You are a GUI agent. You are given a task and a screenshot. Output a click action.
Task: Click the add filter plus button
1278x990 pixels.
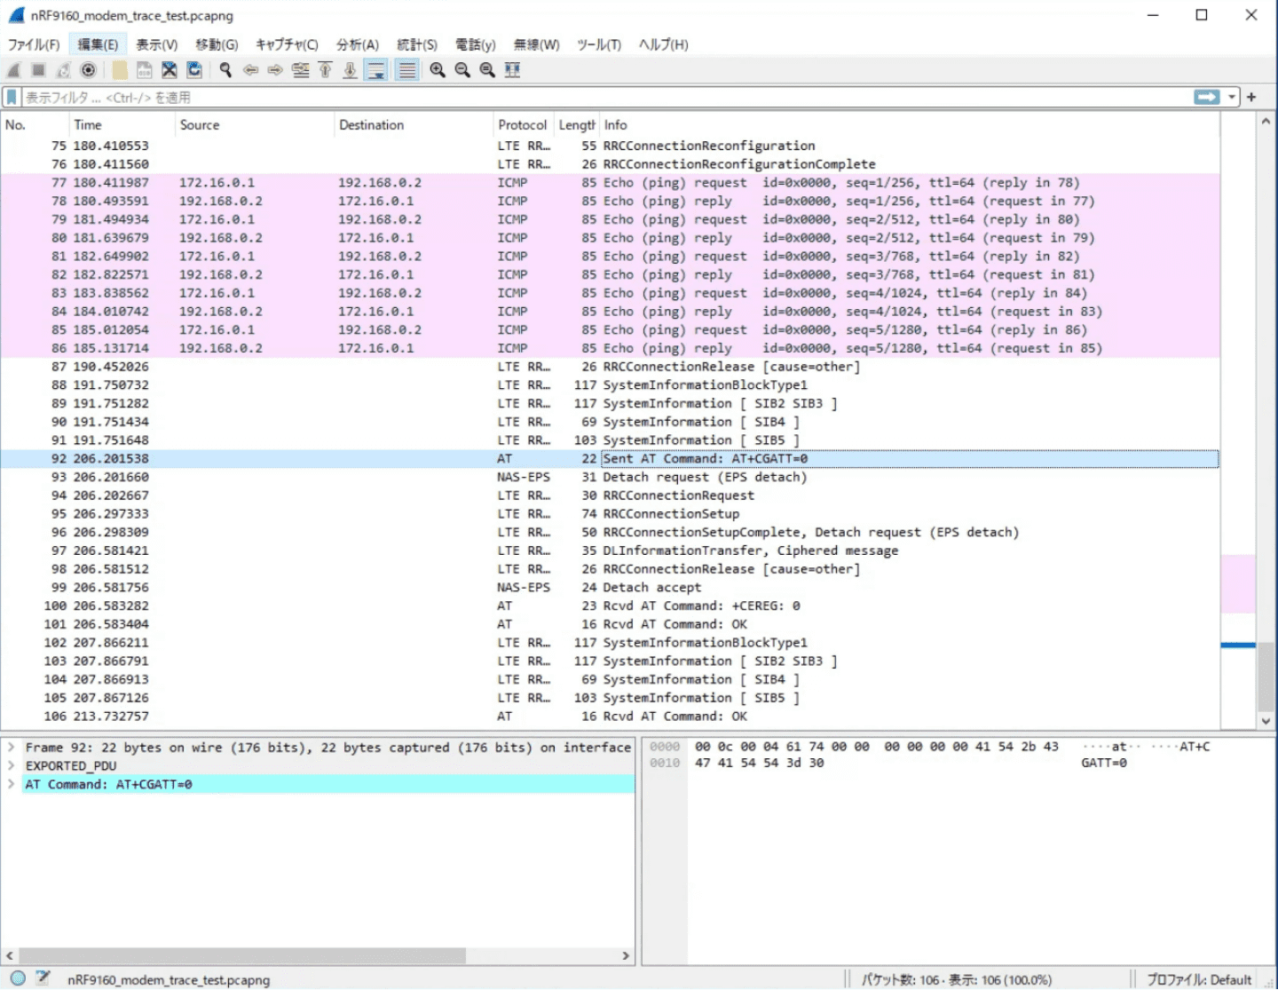pos(1251,97)
